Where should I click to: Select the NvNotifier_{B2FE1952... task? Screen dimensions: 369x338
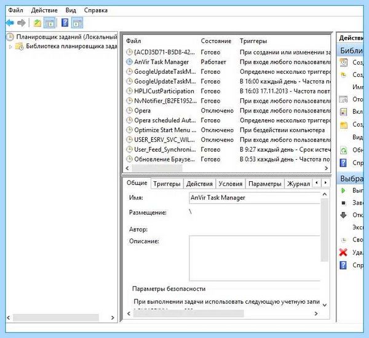(x=228, y=101)
